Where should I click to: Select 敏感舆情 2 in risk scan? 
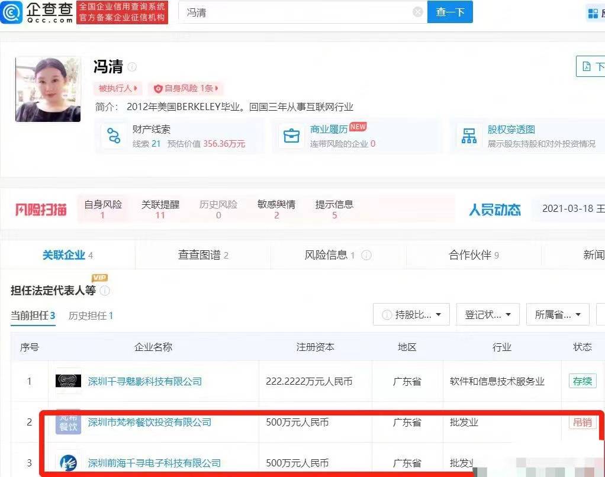click(x=276, y=209)
